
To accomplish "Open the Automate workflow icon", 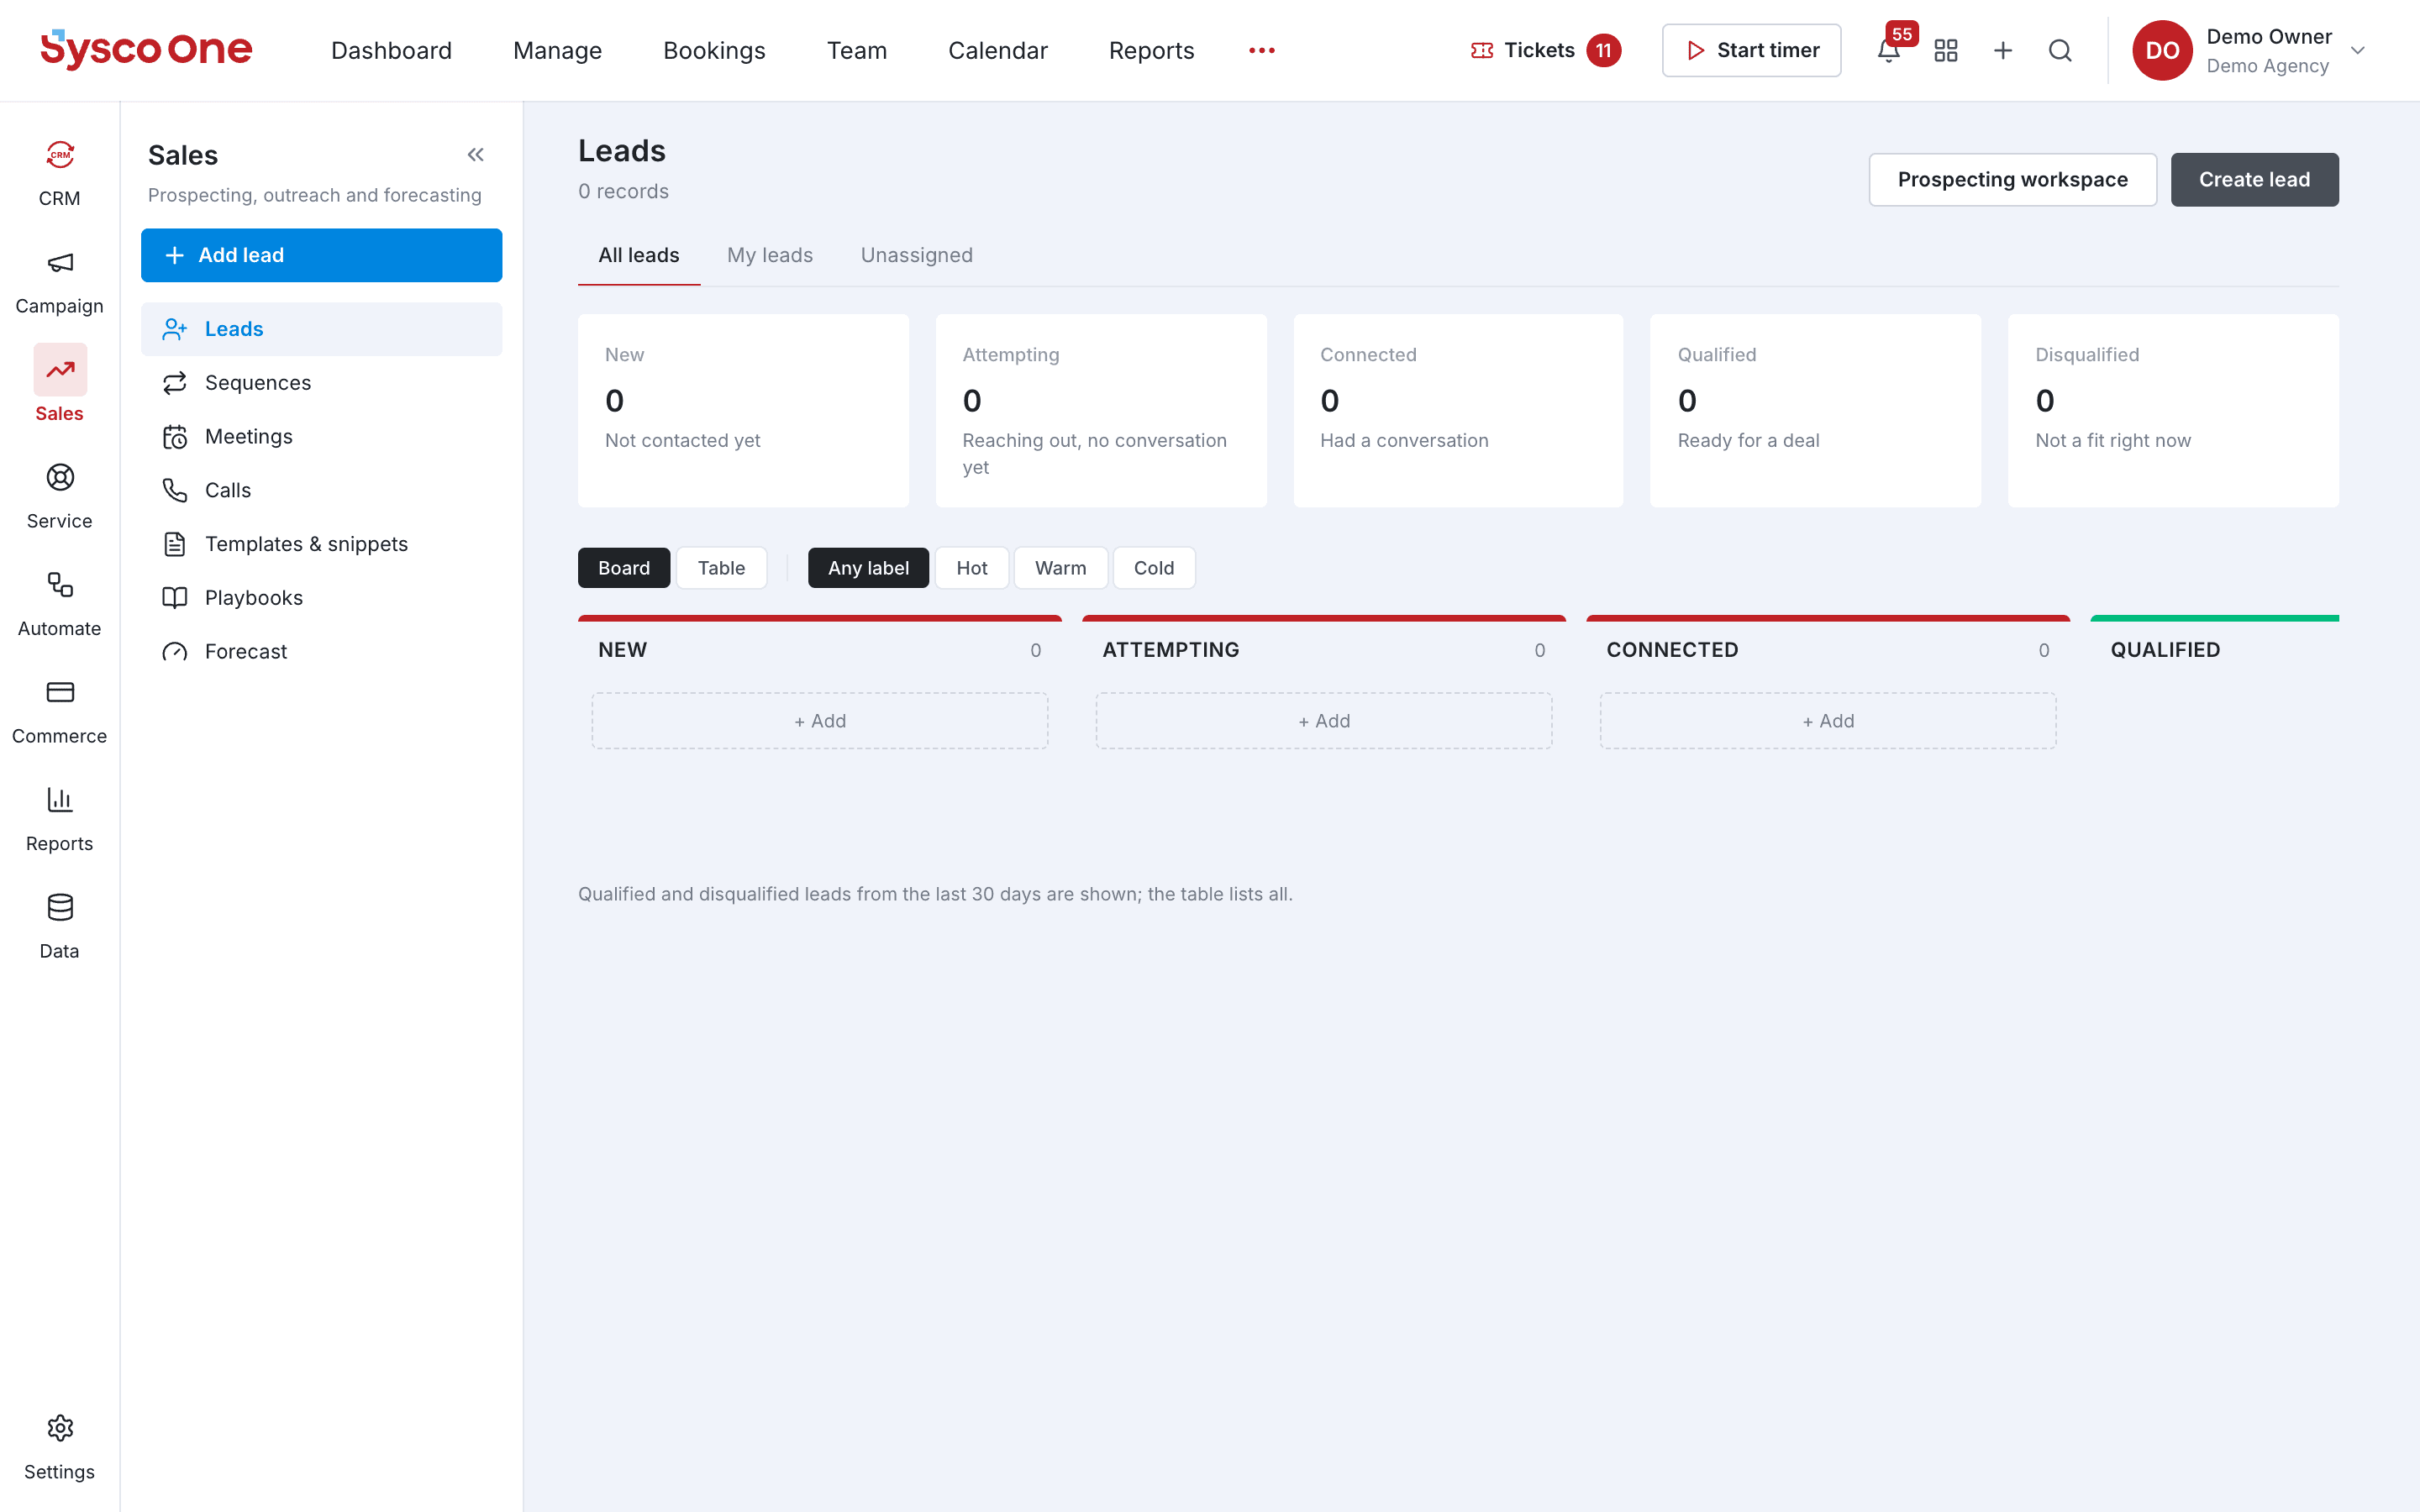I will coord(60,585).
